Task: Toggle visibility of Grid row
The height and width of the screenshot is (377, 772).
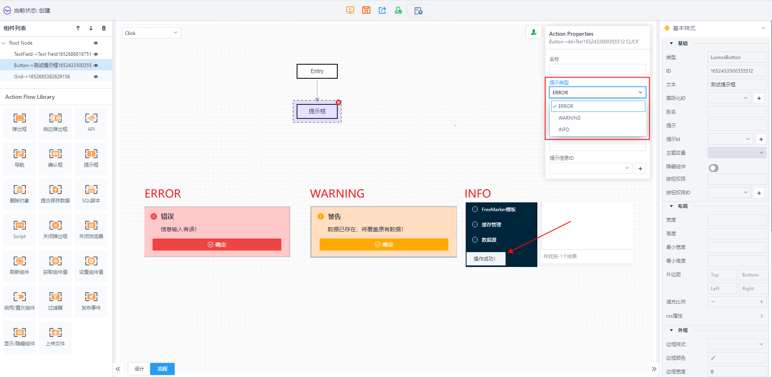Action: tap(96, 77)
